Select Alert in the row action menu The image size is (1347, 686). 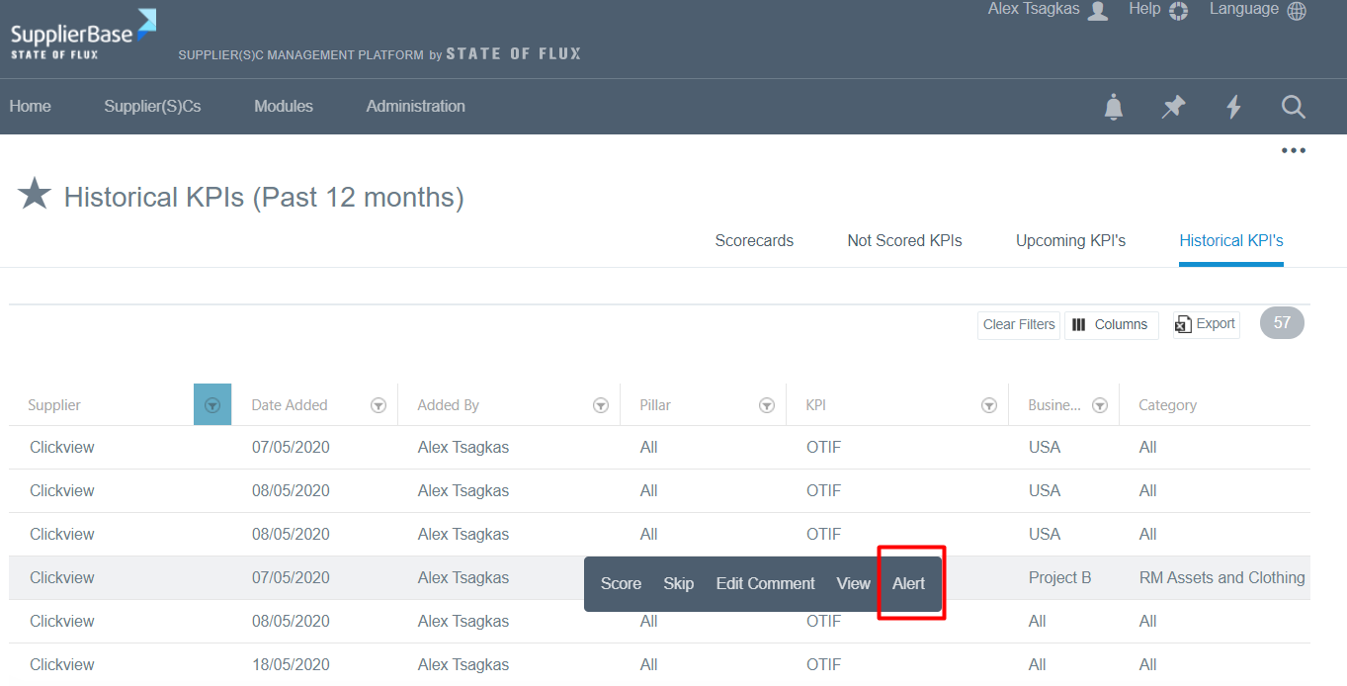click(x=908, y=583)
